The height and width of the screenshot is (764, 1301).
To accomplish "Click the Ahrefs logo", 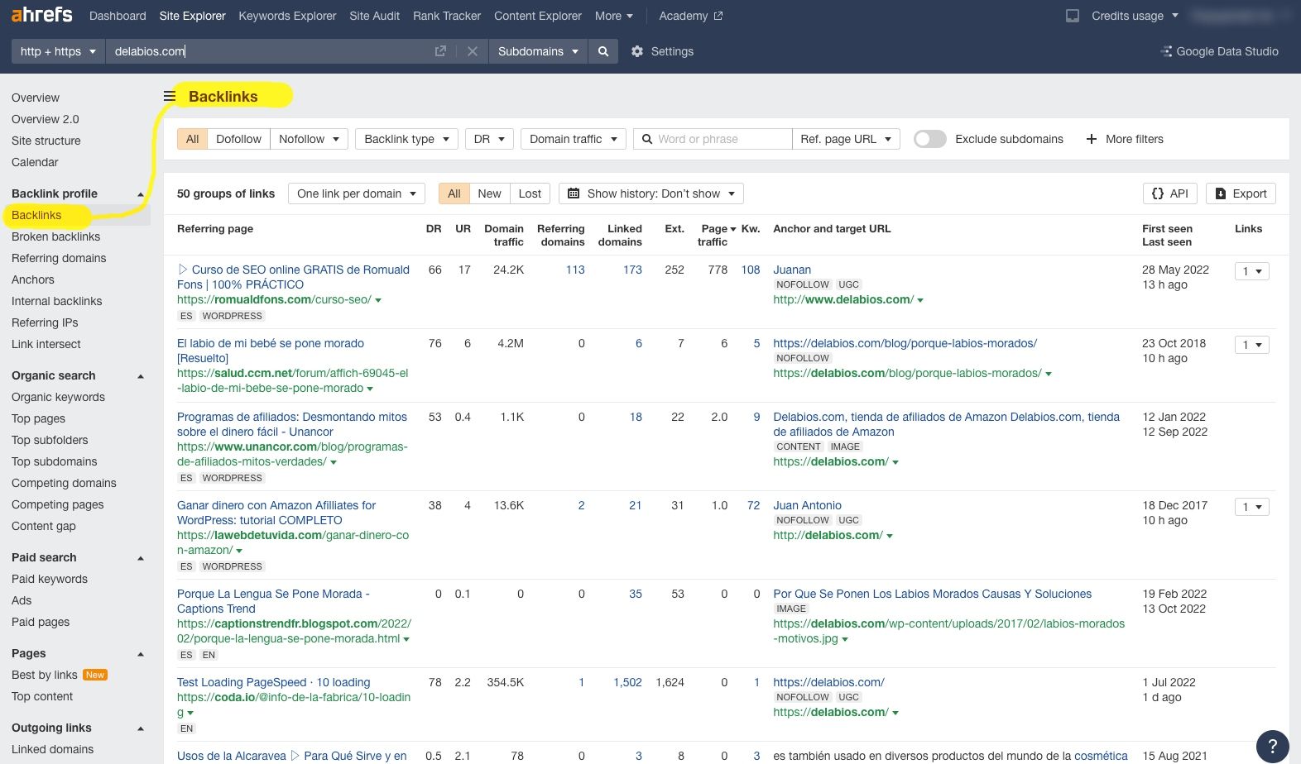I will [41, 15].
